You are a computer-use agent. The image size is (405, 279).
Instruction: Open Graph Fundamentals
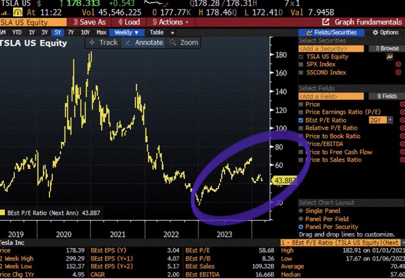point(368,22)
